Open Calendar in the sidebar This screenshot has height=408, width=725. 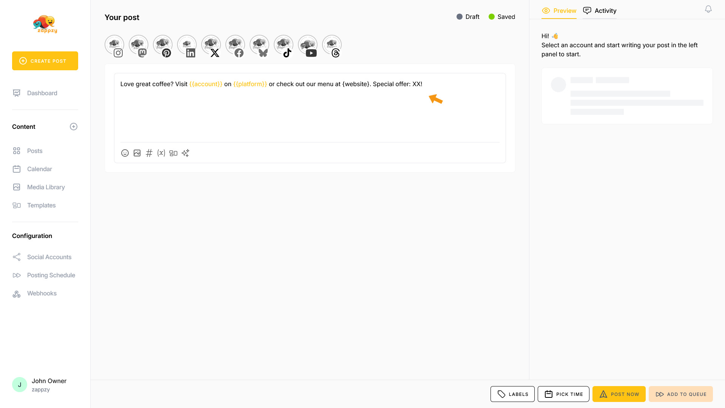tap(39, 169)
